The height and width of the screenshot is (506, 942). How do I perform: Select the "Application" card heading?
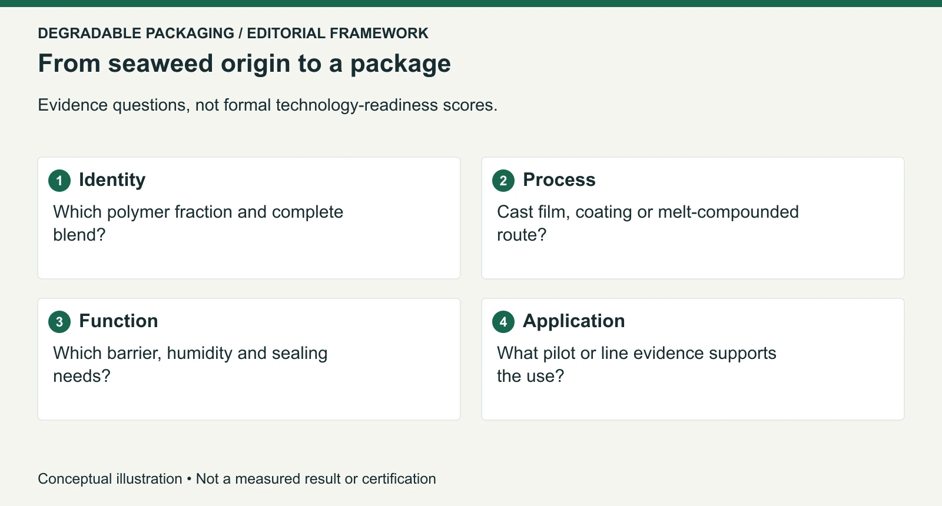[x=574, y=321]
